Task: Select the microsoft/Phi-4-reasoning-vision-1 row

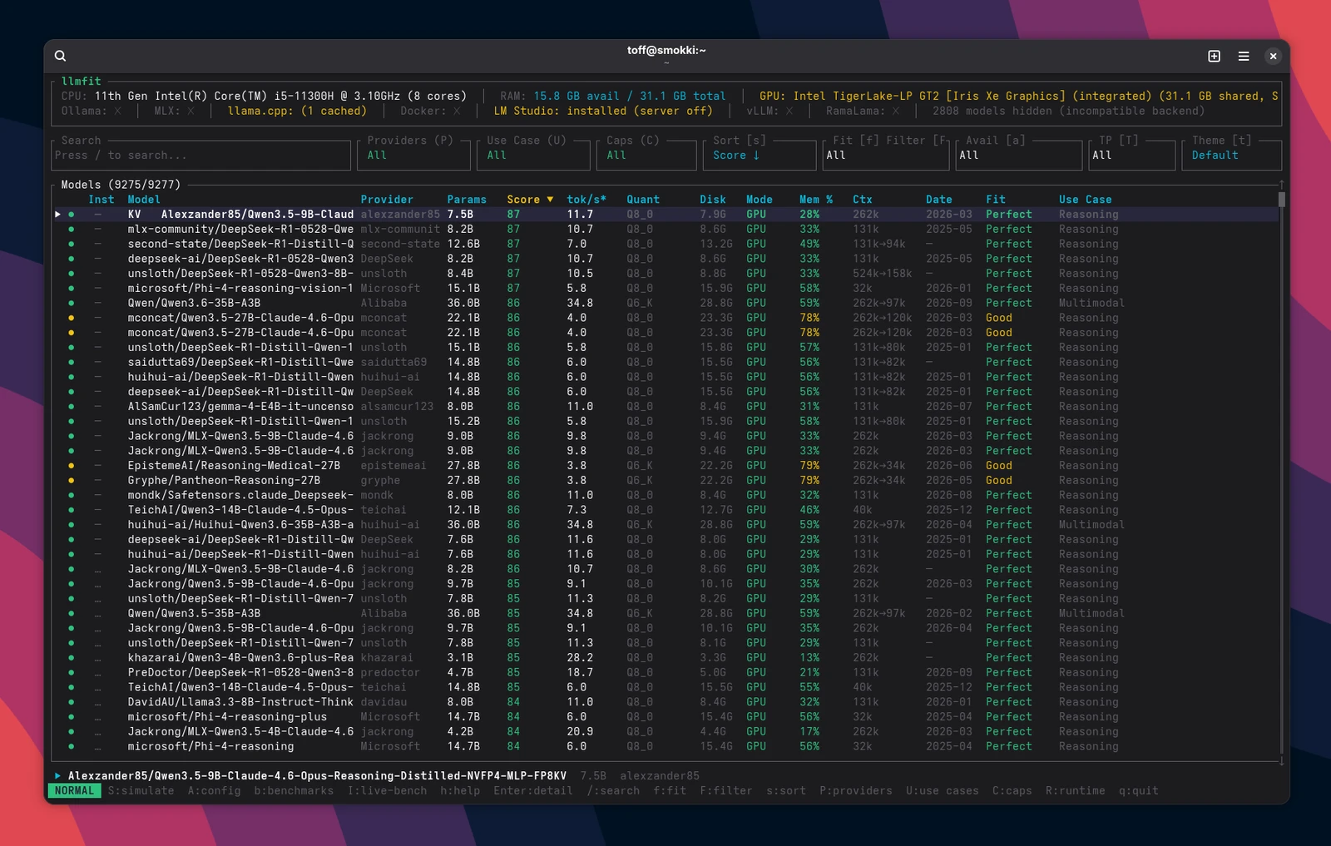Action: [x=665, y=289]
